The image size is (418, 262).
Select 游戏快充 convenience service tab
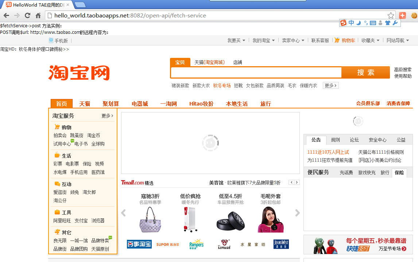(x=367, y=172)
